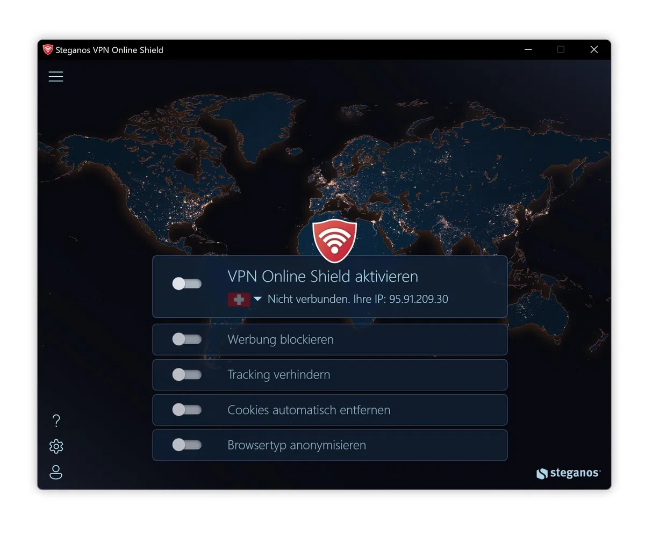Click the red Wi-Fi shield logo

(334, 241)
